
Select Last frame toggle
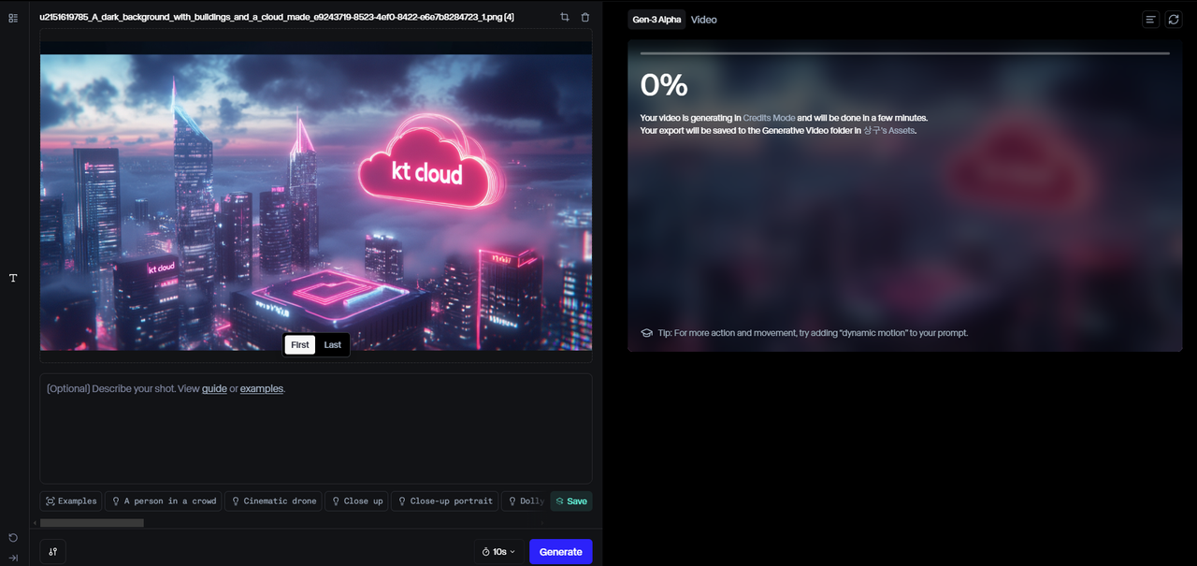[x=332, y=345]
